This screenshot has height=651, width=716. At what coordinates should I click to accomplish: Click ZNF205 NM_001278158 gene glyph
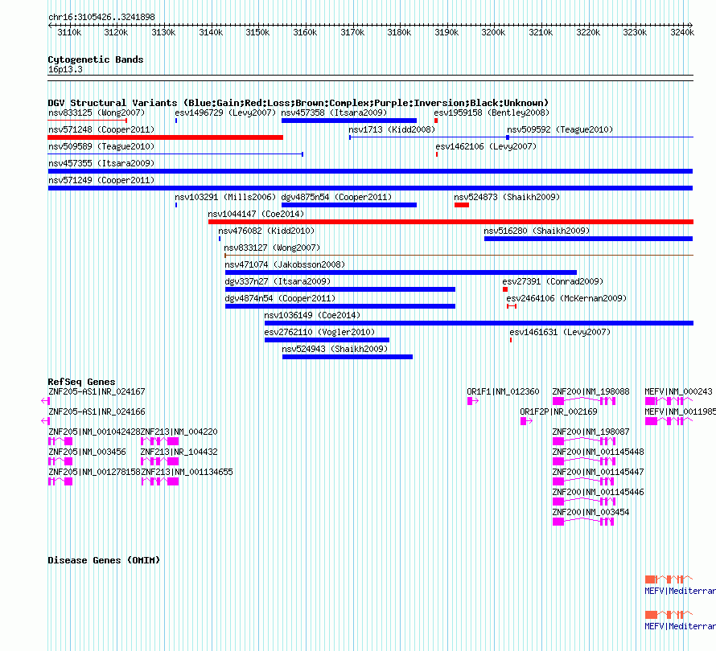[60, 481]
